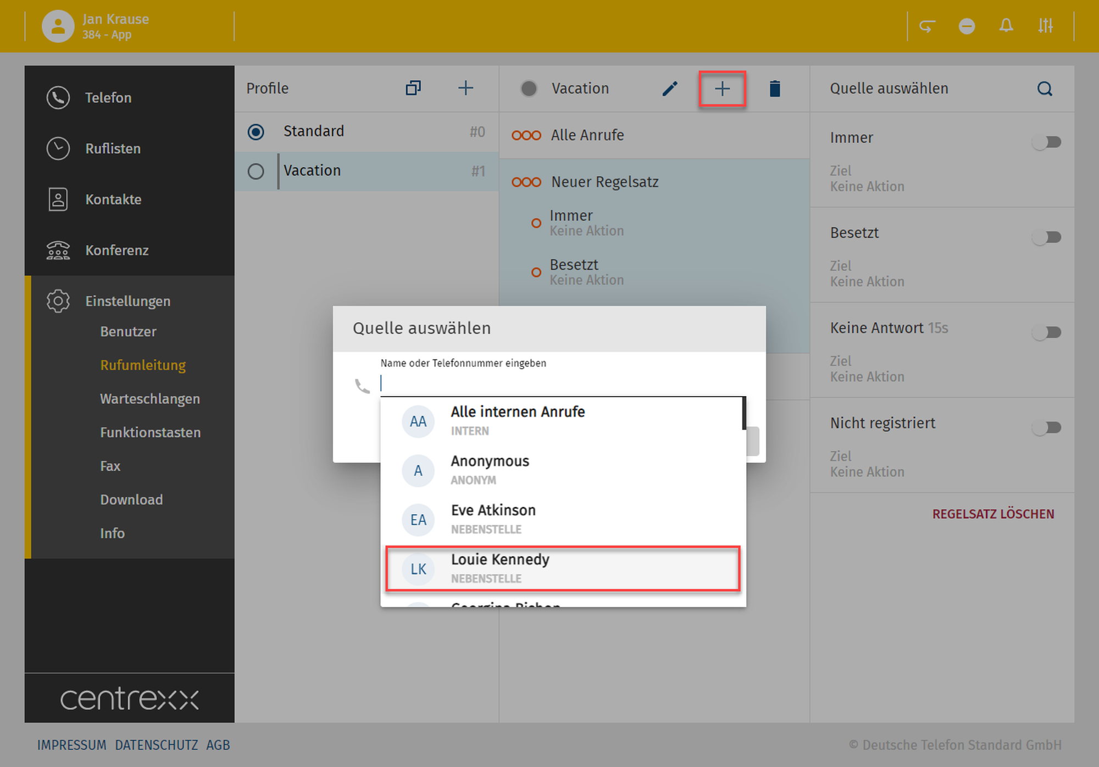Viewport: 1099px width, 767px height.
Task: Open the call forwarding arrow icon
Action: coord(927,26)
